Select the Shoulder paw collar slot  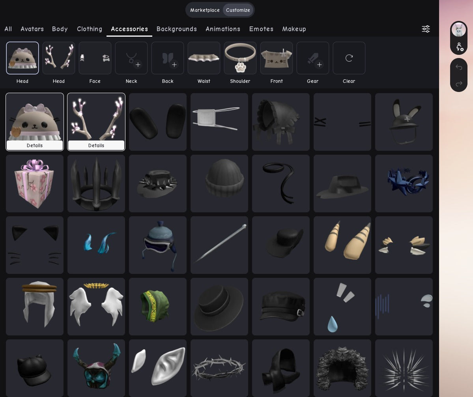point(240,58)
